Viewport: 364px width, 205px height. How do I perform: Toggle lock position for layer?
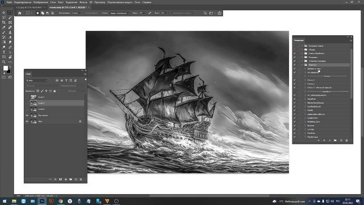pos(46,91)
